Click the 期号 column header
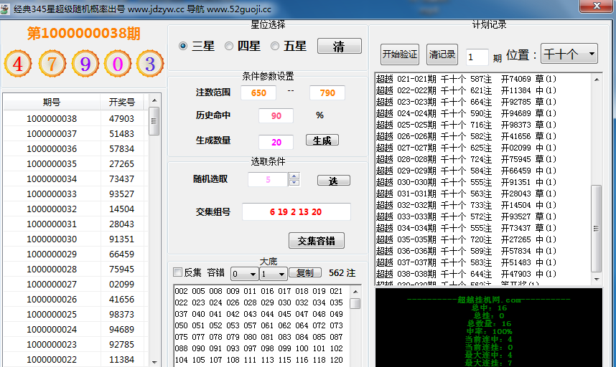The image size is (616, 367). coord(52,103)
